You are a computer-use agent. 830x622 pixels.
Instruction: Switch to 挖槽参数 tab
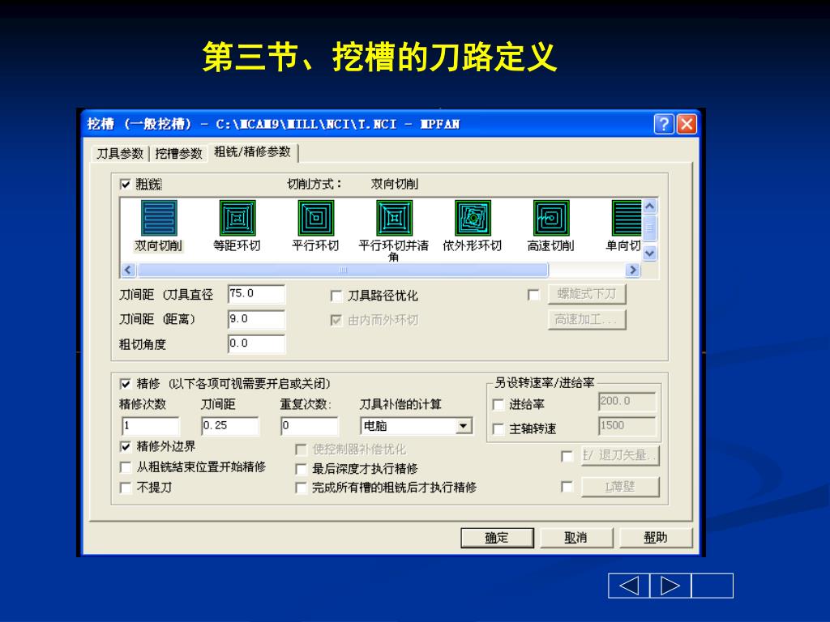179,153
